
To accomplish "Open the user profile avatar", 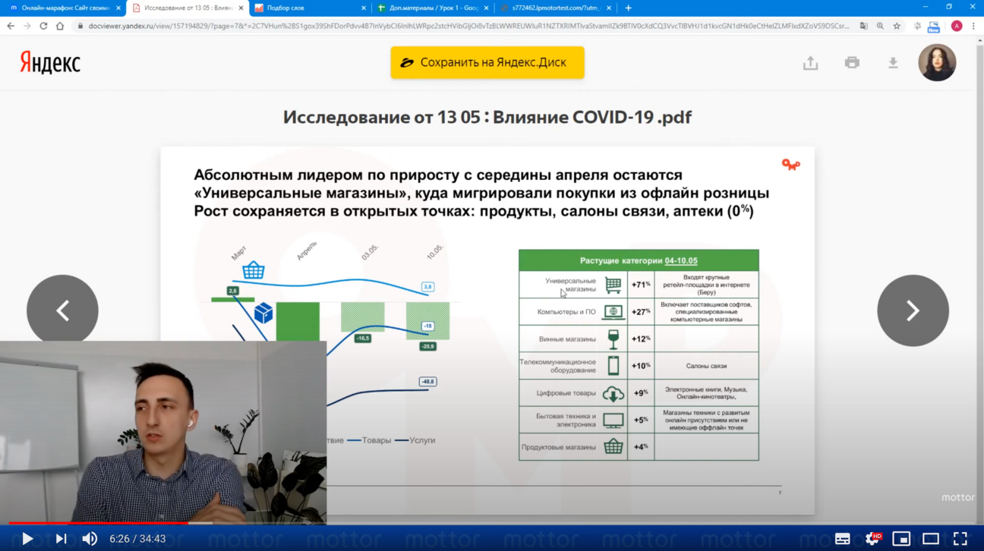I will pos(937,62).
